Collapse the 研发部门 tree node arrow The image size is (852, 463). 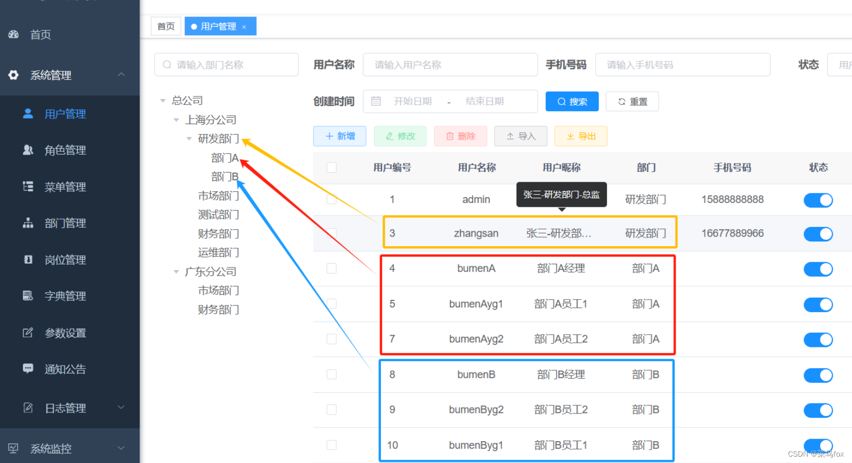click(189, 139)
